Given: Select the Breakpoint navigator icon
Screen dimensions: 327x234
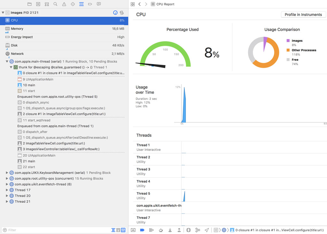Looking at the screenshot, I should coord(90,4).
